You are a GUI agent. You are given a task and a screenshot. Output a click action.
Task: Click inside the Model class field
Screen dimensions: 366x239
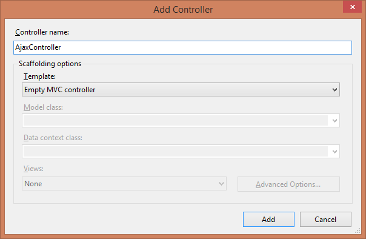click(x=176, y=121)
